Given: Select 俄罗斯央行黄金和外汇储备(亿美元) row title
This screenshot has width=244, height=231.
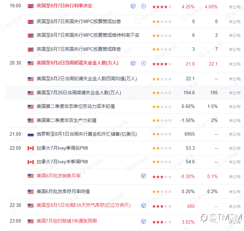Looking at the screenshot, I should [x=87, y=134].
